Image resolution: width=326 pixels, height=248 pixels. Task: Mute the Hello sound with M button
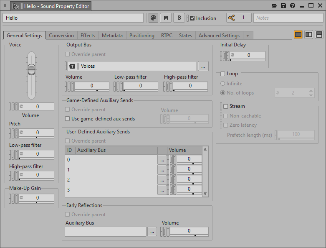tap(166, 18)
